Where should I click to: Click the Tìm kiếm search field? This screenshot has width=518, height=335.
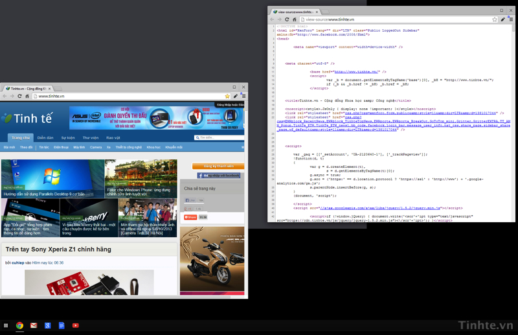(x=219, y=137)
